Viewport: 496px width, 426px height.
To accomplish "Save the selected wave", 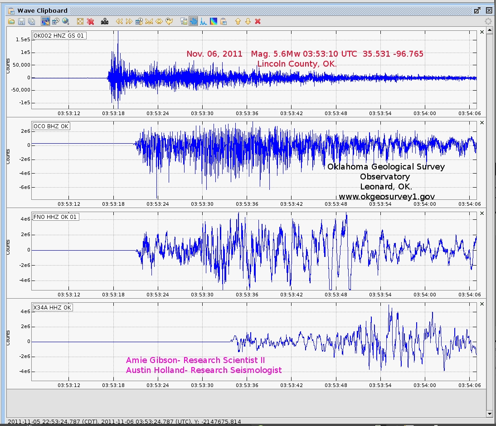I will point(21,21).
